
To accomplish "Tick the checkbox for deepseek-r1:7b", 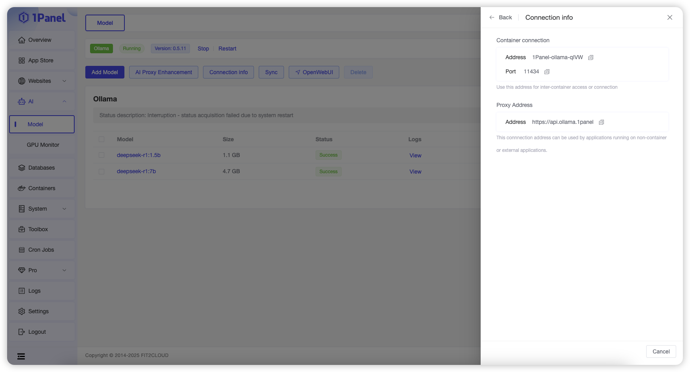I will 102,172.
